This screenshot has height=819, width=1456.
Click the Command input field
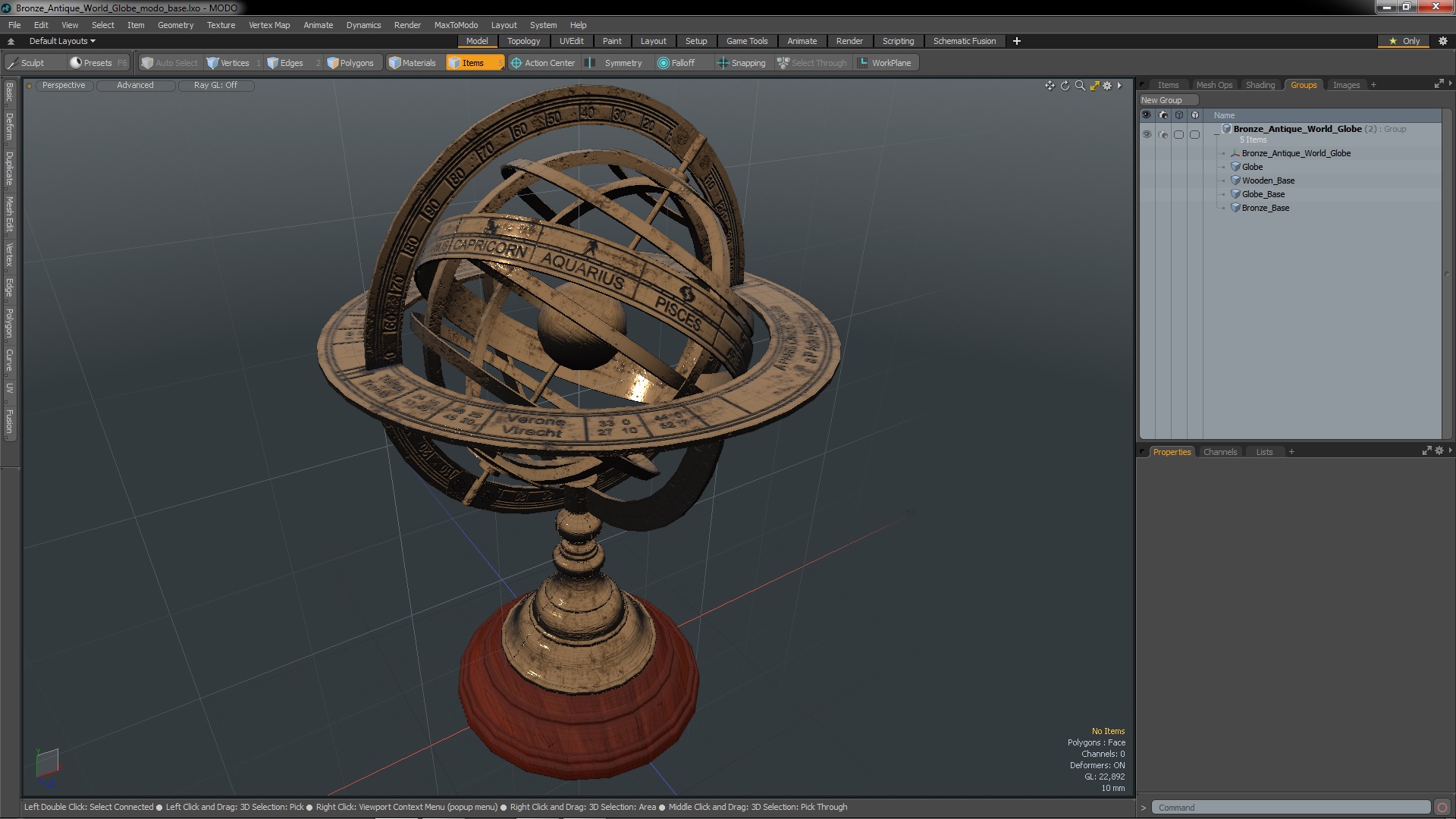pos(1289,808)
